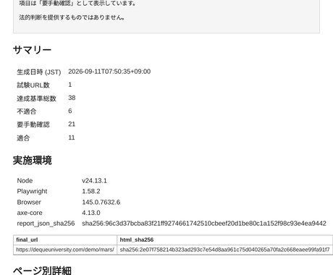The height and width of the screenshot is (275, 333).
Task: Select Browser version 145.0.7632.6
Action: [x=101, y=202]
